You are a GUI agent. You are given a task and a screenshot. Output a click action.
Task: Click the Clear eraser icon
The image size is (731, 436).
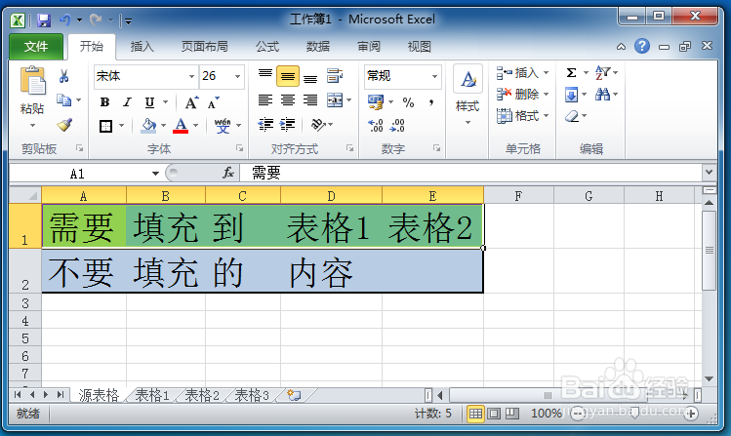[572, 116]
